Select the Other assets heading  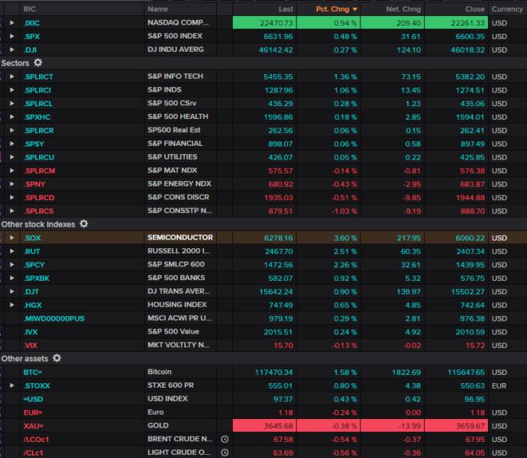25,359
